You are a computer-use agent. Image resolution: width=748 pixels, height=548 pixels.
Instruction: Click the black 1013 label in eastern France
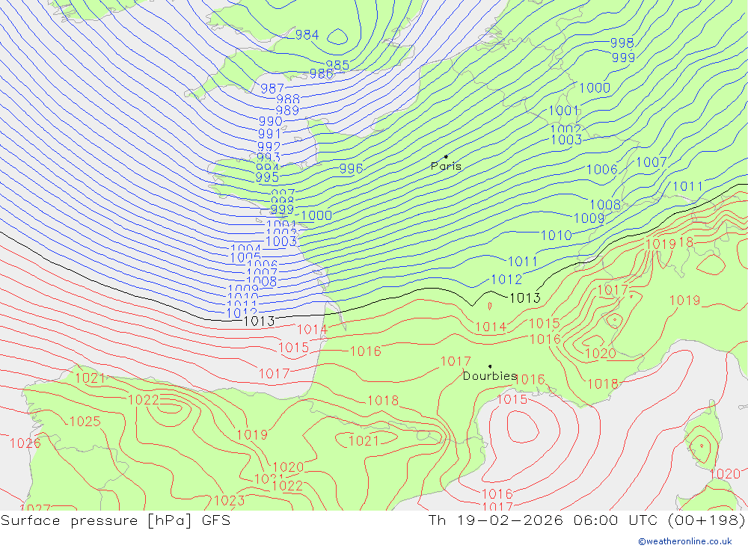(525, 298)
